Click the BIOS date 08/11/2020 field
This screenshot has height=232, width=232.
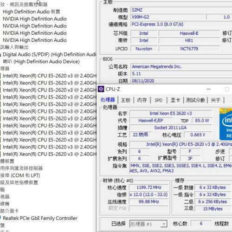[x=181, y=81]
